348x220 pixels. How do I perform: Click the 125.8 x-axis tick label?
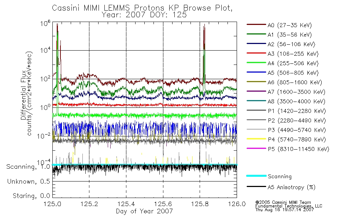[x=200, y=204]
